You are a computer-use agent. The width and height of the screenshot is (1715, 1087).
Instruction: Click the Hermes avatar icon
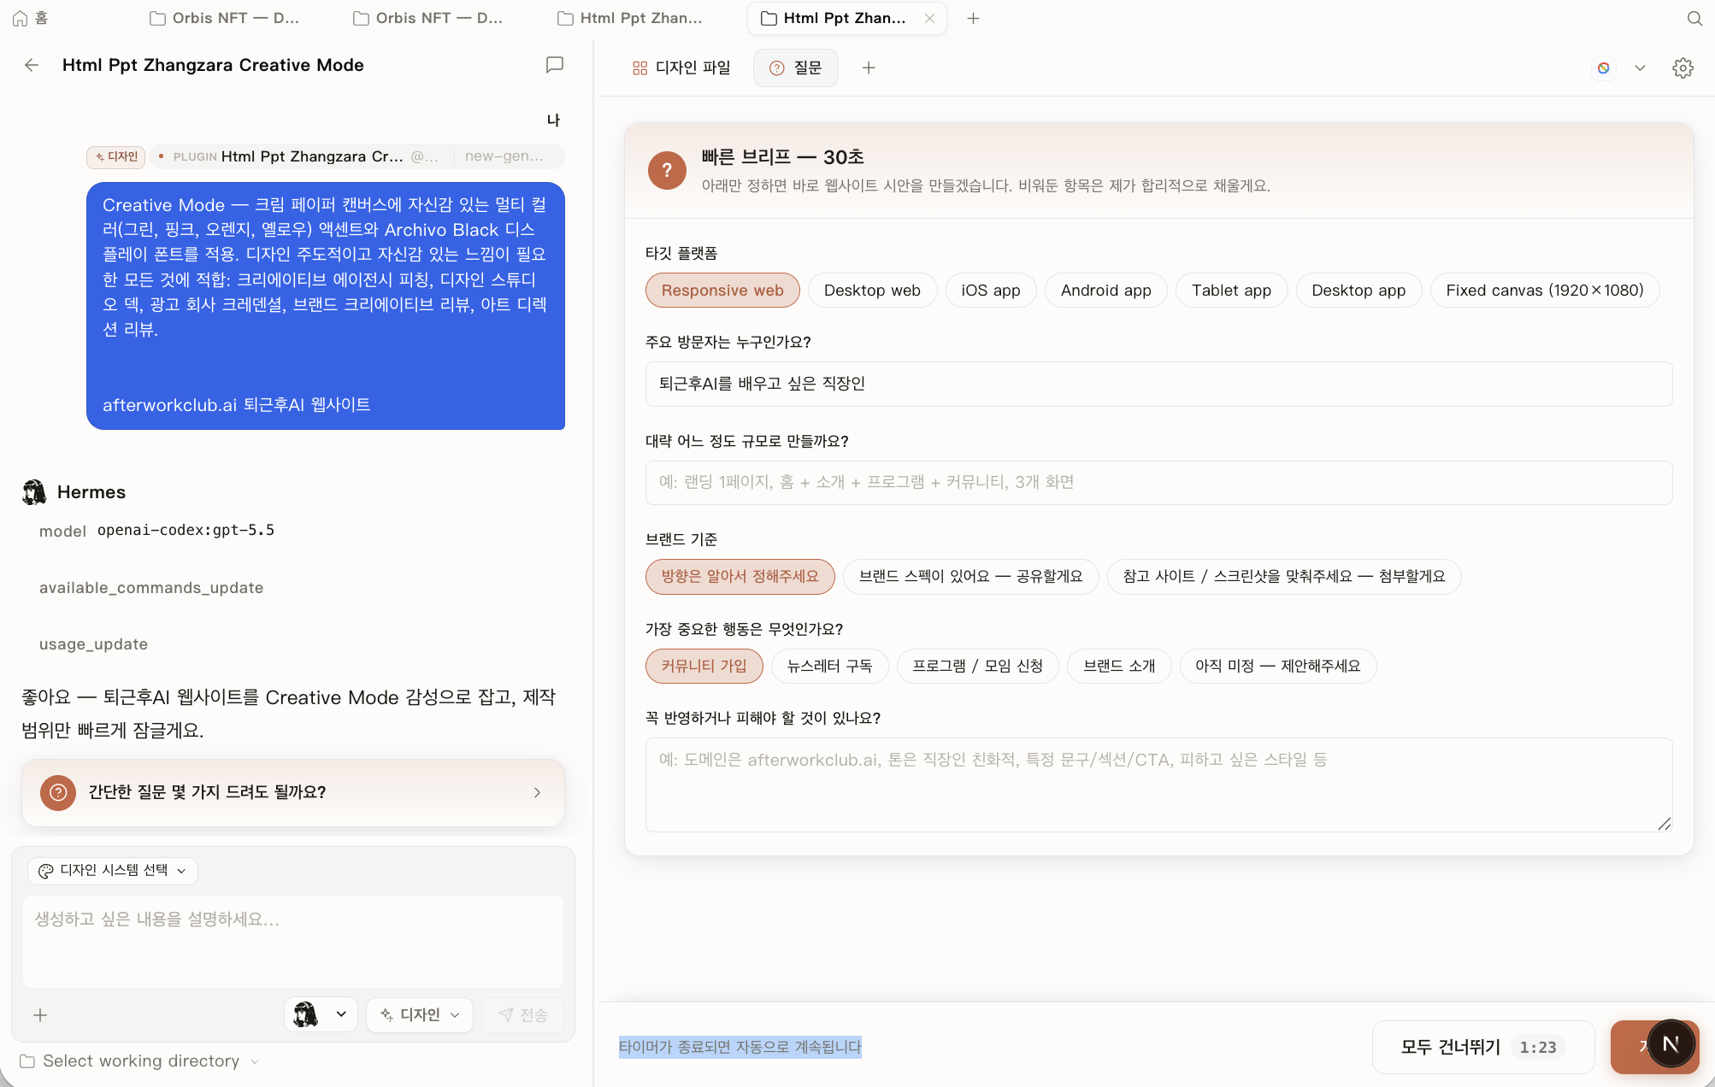point(34,492)
